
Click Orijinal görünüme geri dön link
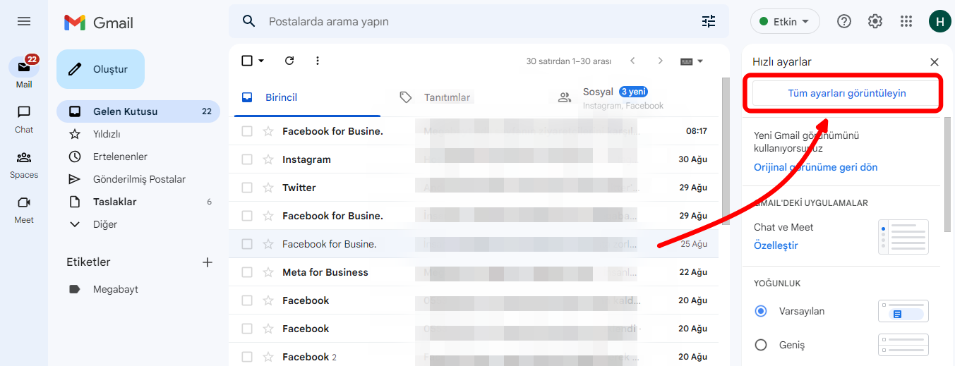click(815, 167)
